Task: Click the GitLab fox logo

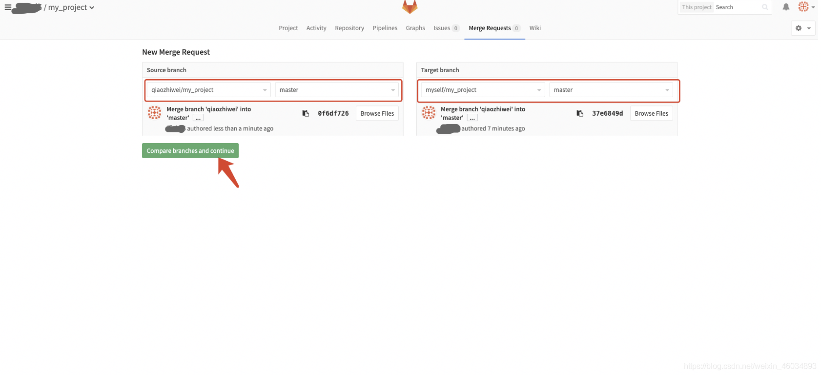Action: pyautogui.click(x=410, y=7)
